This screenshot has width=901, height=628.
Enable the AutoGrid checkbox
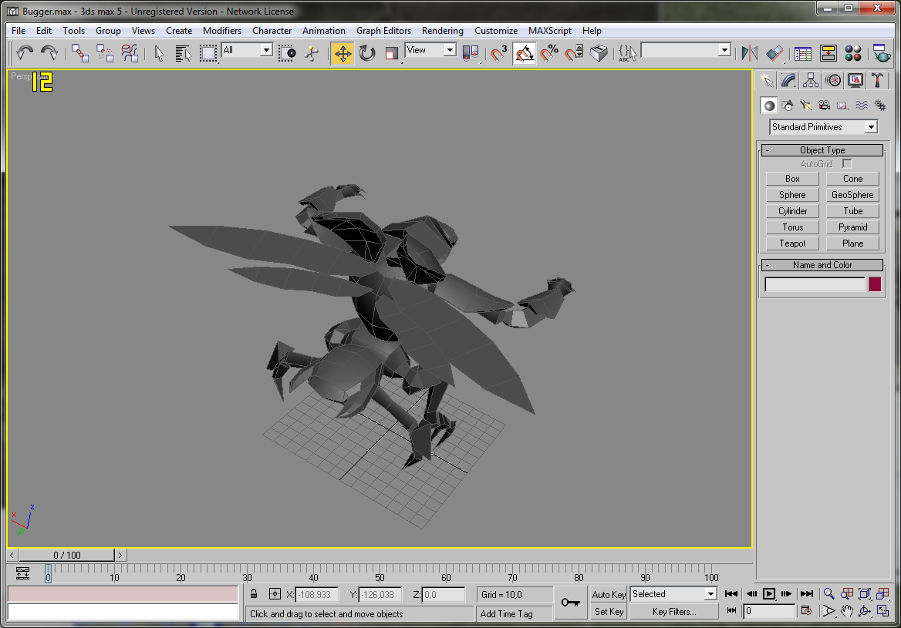pos(847,163)
